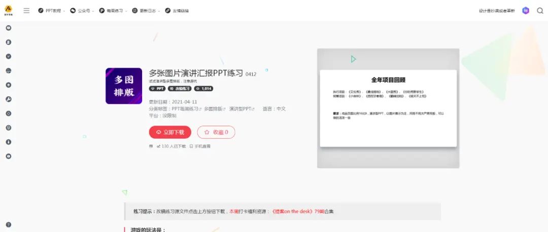Open the 演讲型PPT category tag link
This screenshot has height=232, width=548.
242,109
